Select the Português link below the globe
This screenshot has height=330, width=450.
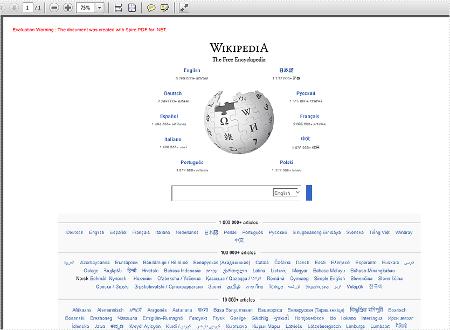click(192, 162)
